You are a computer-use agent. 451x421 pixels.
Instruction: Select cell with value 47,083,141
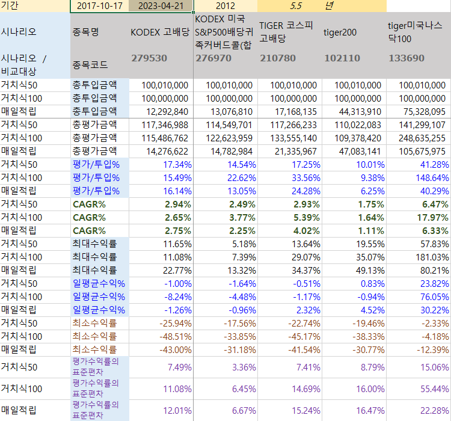tap(354, 151)
